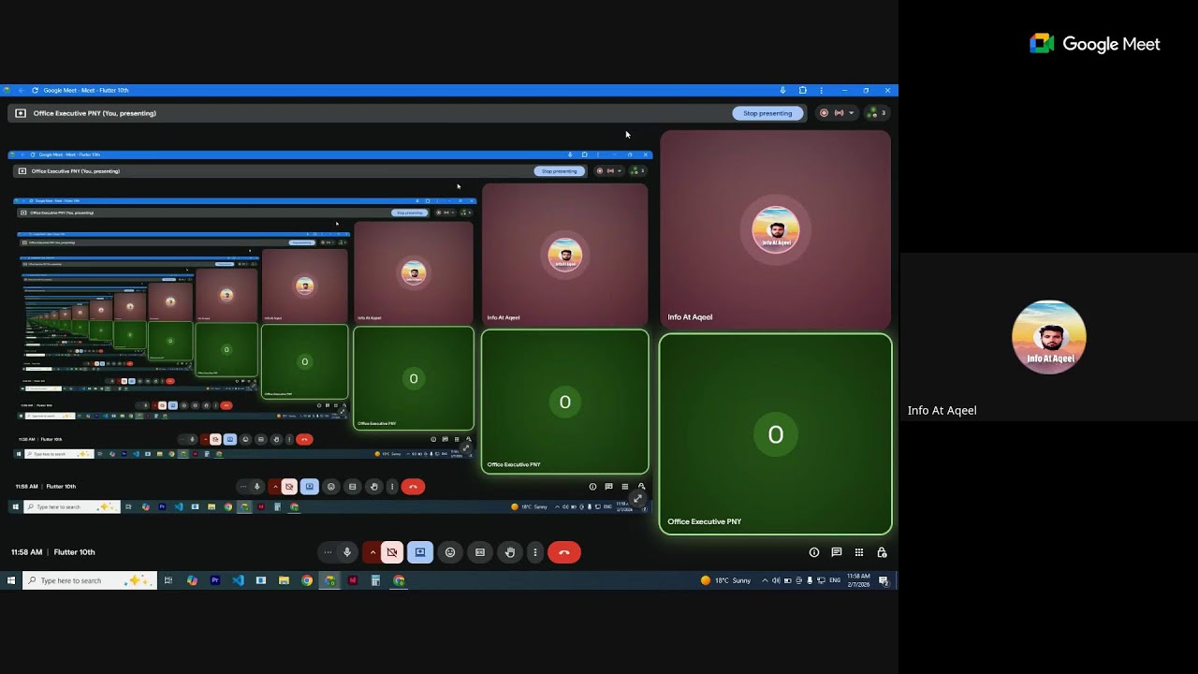Click the Type here to search box
This screenshot has height=674, width=1198.
[89, 580]
